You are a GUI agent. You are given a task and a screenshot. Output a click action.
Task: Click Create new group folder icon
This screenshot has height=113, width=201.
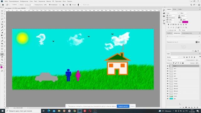click(x=192, y=107)
